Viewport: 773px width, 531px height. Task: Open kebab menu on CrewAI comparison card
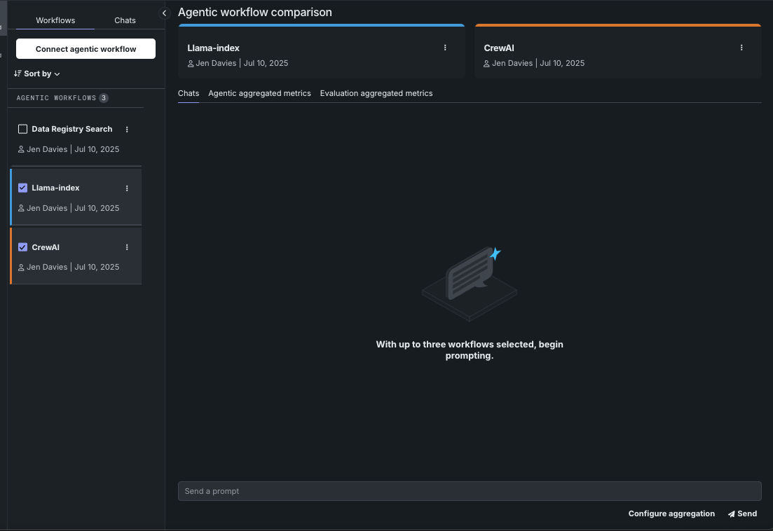(x=741, y=48)
